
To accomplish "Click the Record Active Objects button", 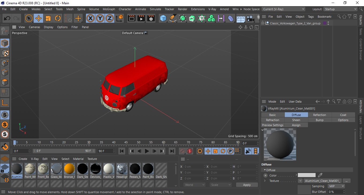I will click(x=182, y=151).
